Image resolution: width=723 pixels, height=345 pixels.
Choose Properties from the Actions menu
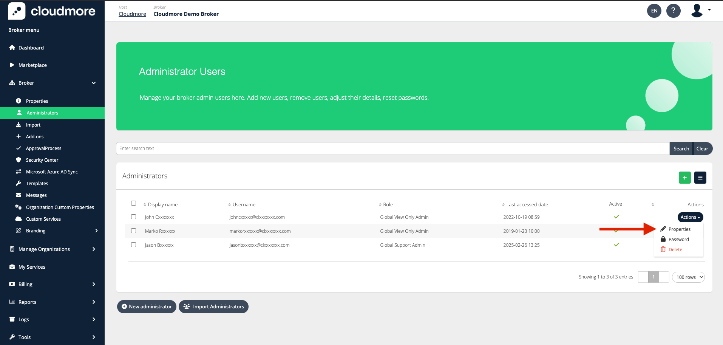click(679, 229)
